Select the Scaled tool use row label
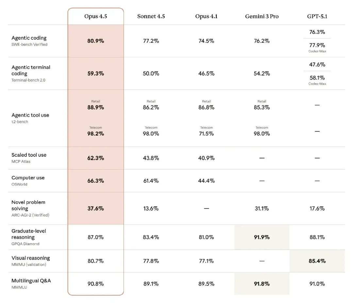Image resolution: width=353 pixels, height=303 pixels. click(29, 155)
